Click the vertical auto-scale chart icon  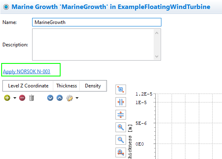(121, 115)
